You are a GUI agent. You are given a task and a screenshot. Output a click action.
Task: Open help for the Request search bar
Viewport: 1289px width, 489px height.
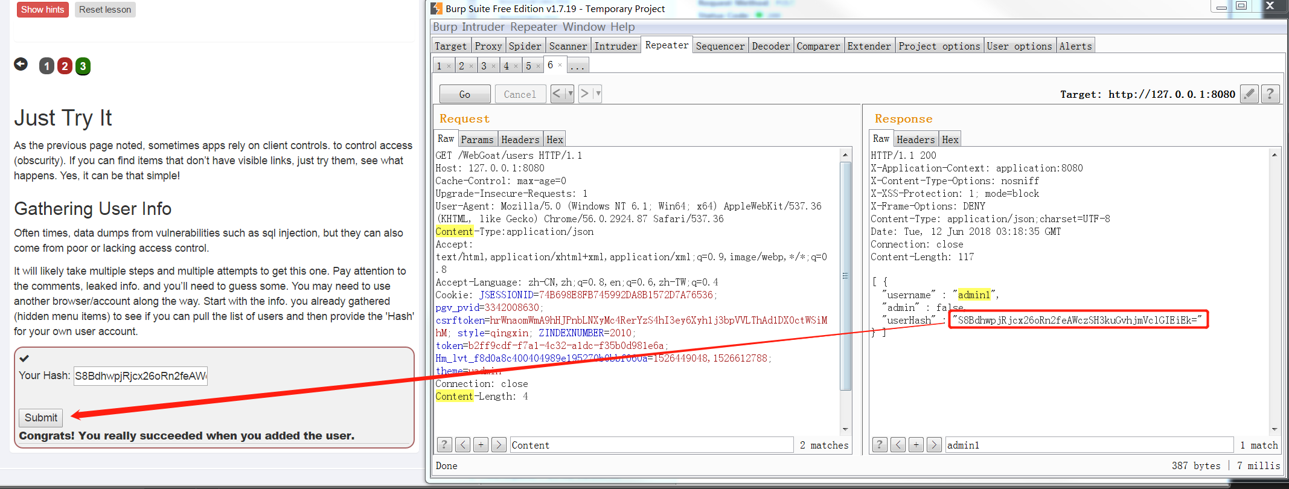(444, 445)
